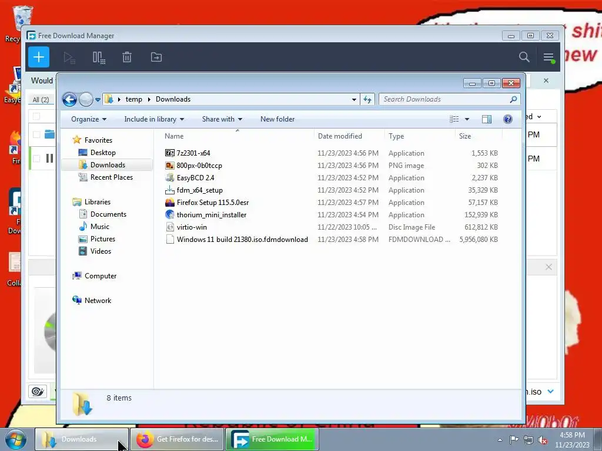Create a New folder
The height and width of the screenshot is (451, 602).
(277, 119)
